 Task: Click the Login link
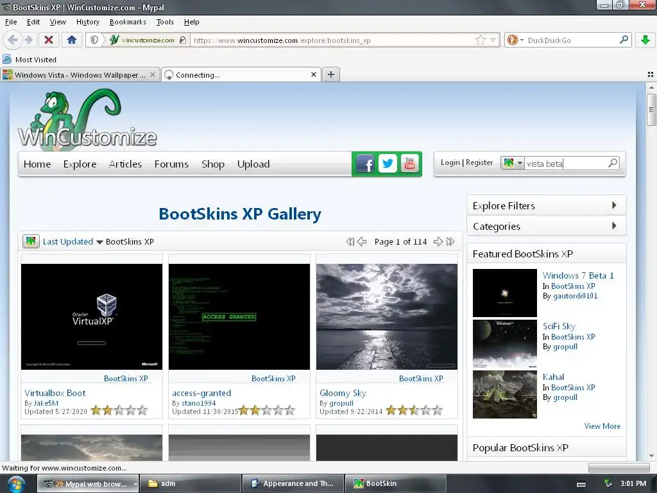[450, 162]
